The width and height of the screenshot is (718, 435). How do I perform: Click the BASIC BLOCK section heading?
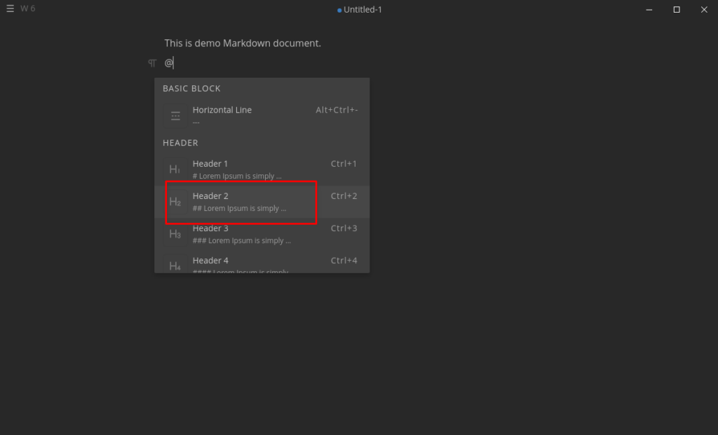point(191,88)
